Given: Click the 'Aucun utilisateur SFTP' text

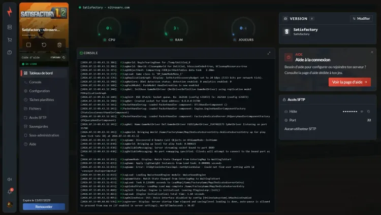Looking at the screenshot, I should (x=300, y=129).
